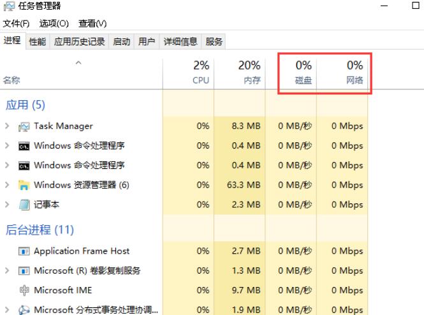Viewport: 424px width, 315px height.
Task: Click the 记事本 notepad icon
Action: coord(24,205)
